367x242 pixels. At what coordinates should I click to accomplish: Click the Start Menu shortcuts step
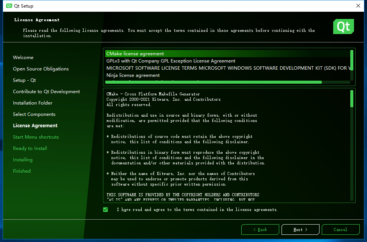click(36, 137)
